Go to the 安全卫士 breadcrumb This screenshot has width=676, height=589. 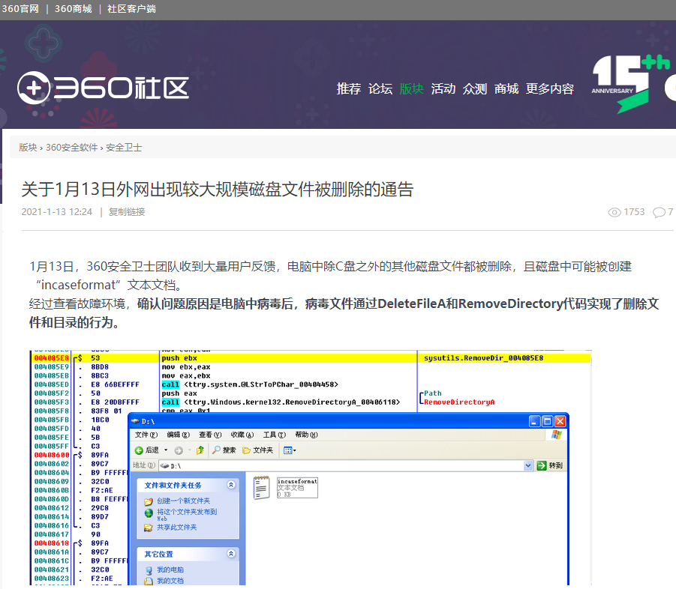124,148
